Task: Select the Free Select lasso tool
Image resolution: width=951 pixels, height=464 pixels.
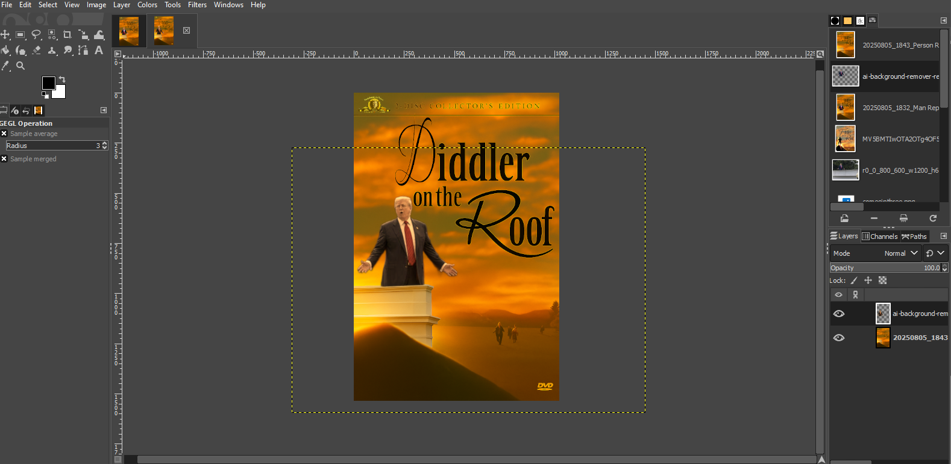Action: pyautogui.click(x=36, y=35)
